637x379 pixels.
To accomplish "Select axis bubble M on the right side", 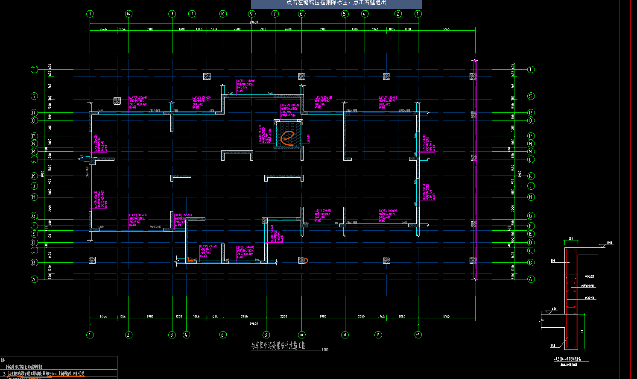I will (x=531, y=152).
